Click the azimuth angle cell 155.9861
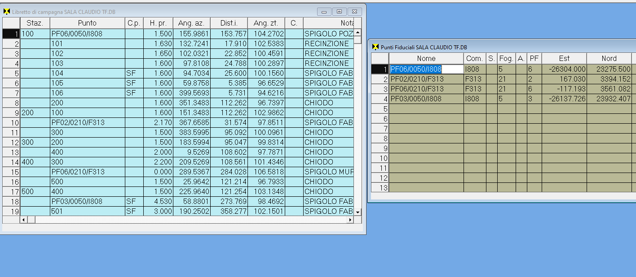This screenshot has height=277, width=636. coord(191,34)
